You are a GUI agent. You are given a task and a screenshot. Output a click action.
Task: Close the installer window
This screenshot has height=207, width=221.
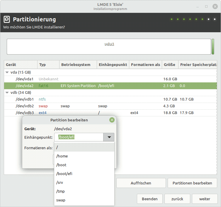(215, 6)
